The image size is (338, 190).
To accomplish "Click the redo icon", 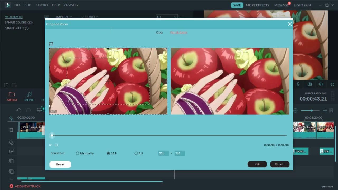I will pyautogui.click(x=29, y=110).
